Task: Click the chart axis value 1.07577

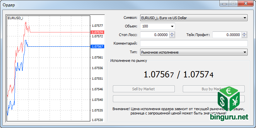Action: point(98,25)
